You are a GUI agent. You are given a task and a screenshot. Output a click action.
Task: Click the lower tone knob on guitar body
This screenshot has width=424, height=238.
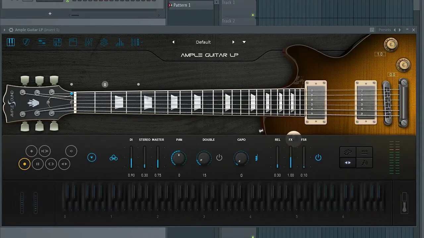pos(403,65)
